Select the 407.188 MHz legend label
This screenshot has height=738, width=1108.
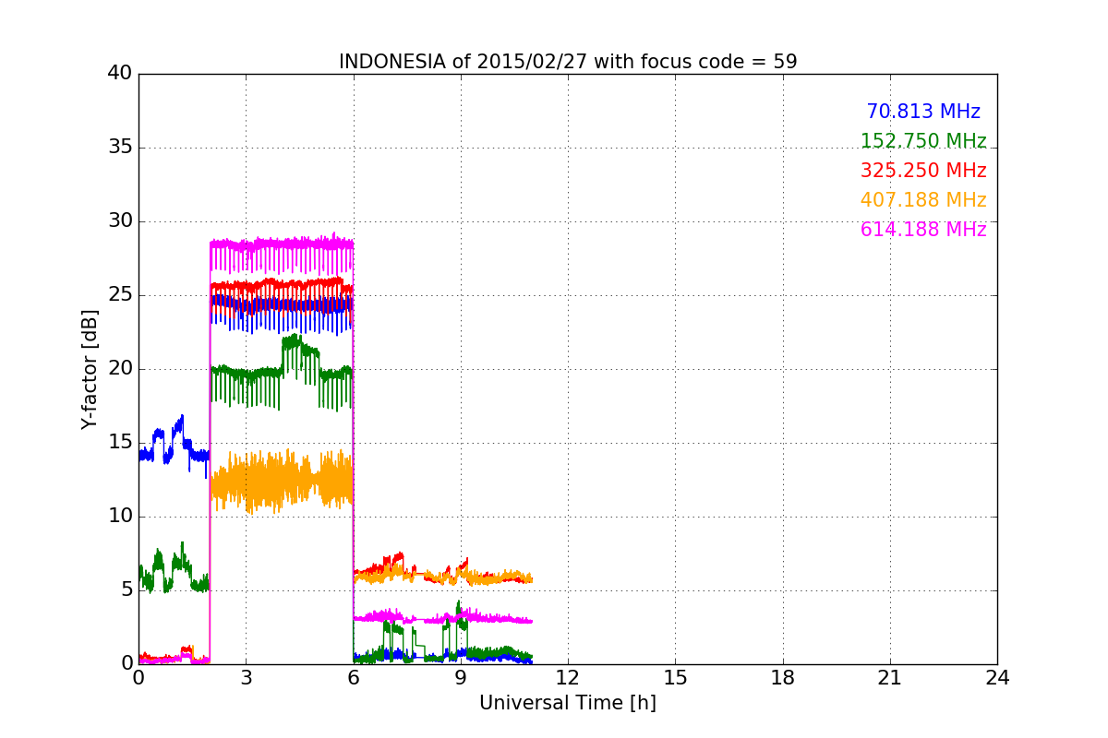coord(923,200)
